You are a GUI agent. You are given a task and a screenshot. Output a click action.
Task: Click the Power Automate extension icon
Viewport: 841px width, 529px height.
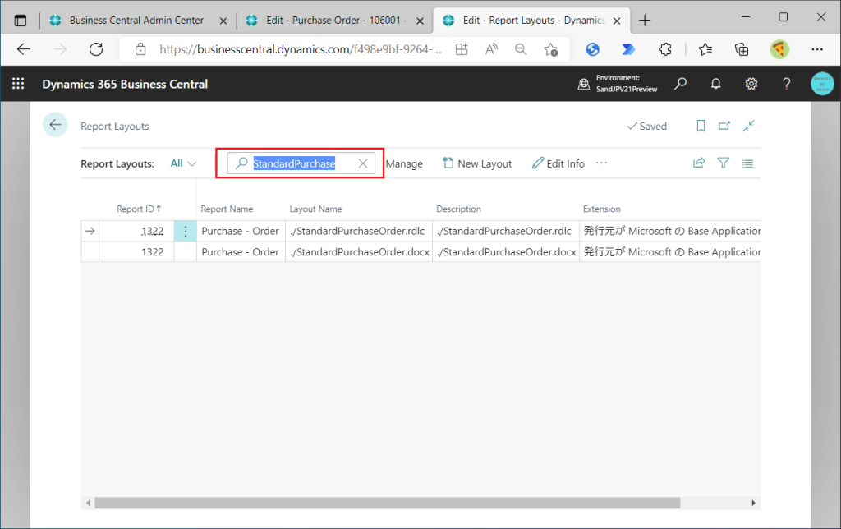[x=628, y=49]
